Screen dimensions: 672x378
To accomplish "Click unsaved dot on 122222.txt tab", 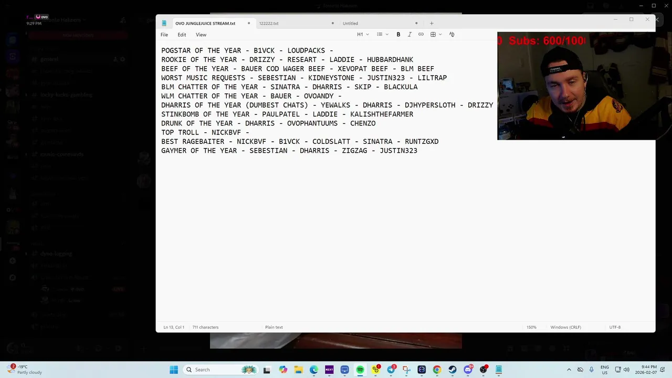I will click(333, 23).
